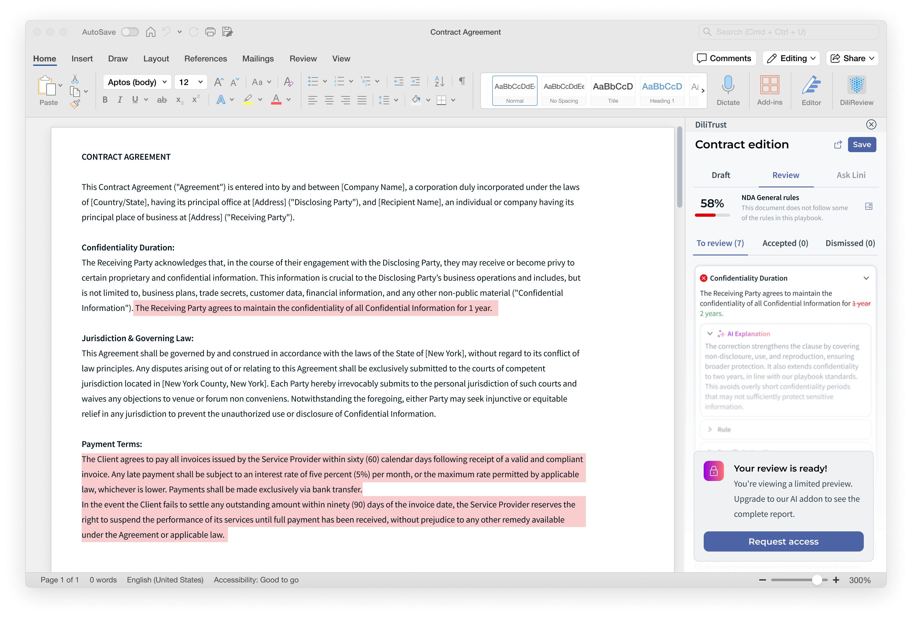The height and width of the screenshot is (618, 912).
Task: Select the Heading 1 style
Action: click(662, 91)
